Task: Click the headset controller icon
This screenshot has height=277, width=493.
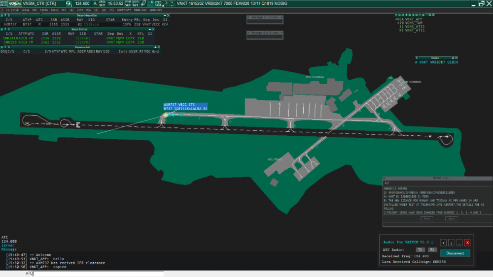Action: click(x=69, y=3)
